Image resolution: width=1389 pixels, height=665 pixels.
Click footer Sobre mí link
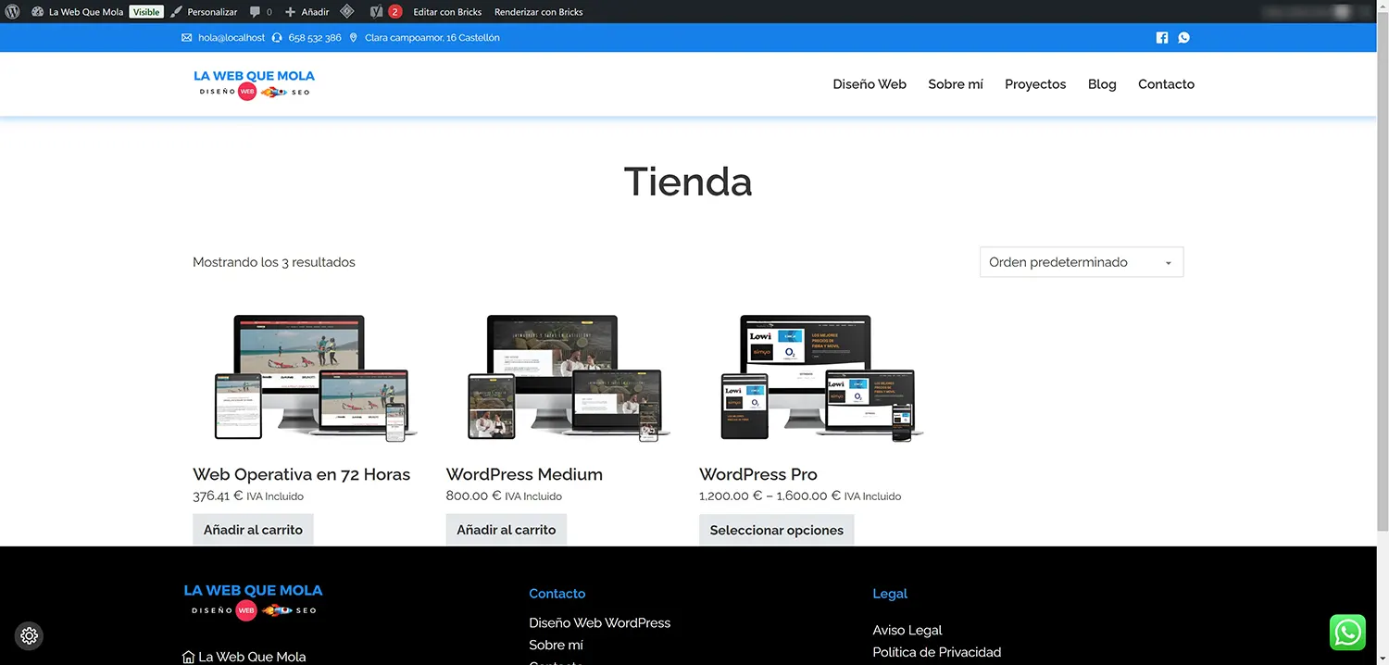click(556, 646)
